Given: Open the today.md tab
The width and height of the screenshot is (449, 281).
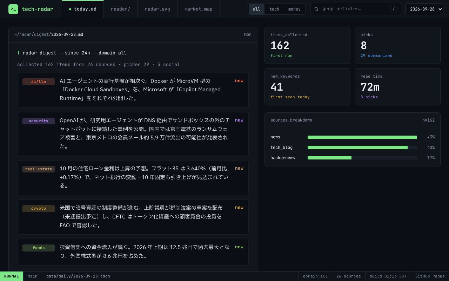Looking at the screenshot, I should tap(83, 9).
